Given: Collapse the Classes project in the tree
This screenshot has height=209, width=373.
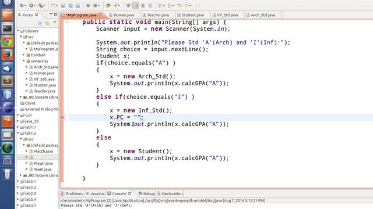Looking at the screenshot, I should tap(18, 31).
